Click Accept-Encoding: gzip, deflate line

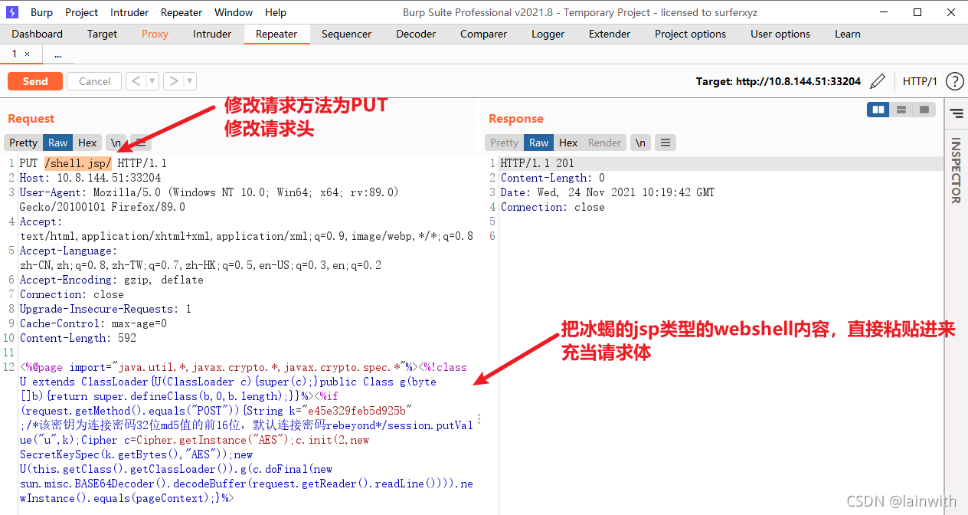[x=112, y=280]
